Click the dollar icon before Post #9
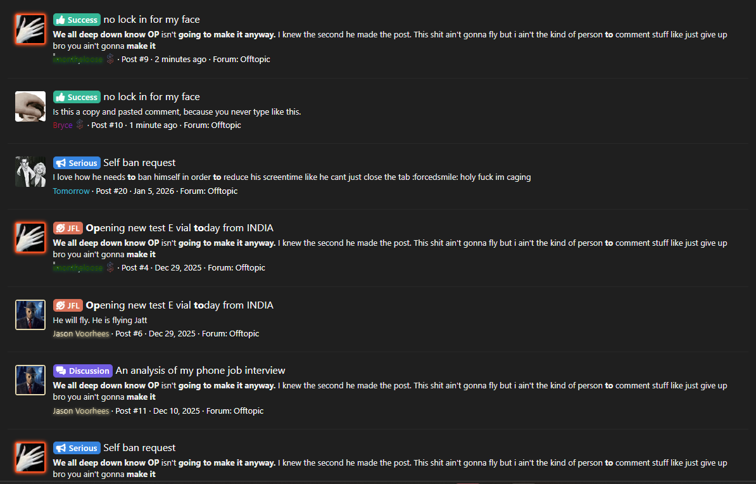This screenshot has width=756, height=484. point(110,59)
